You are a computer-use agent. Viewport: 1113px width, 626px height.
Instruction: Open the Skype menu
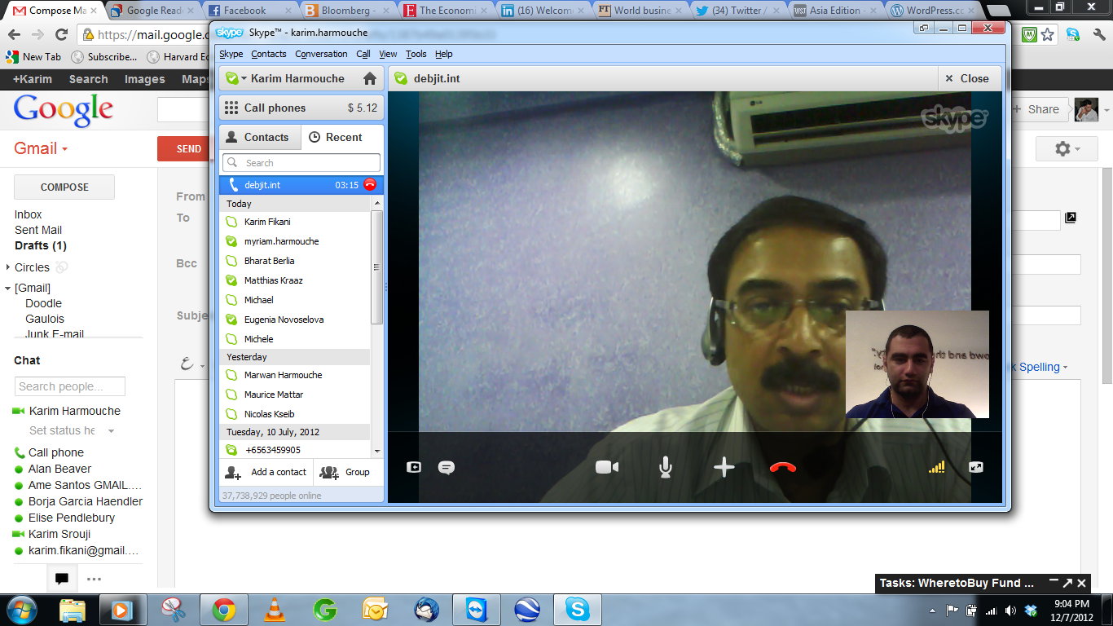(x=231, y=54)
